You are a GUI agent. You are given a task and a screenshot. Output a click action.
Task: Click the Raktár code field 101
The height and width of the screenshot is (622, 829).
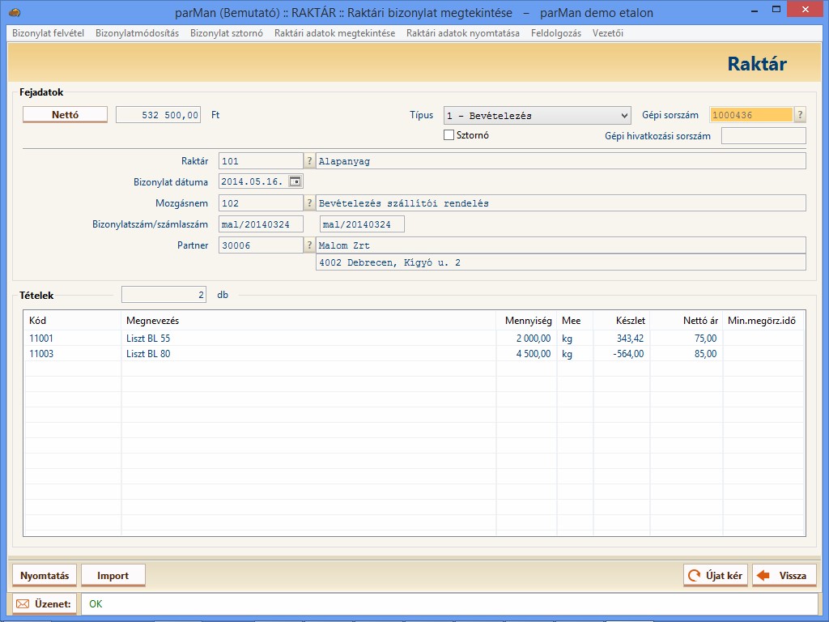[x=261, y=161]
